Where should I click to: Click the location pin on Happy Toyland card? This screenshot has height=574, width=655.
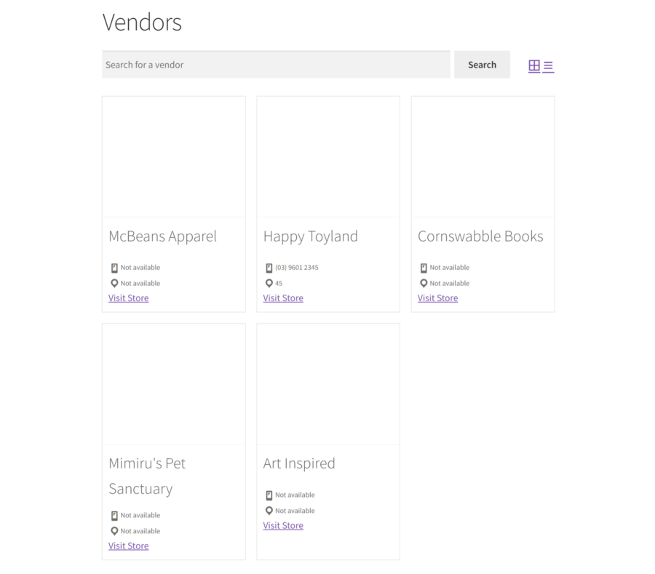[269, 283]
